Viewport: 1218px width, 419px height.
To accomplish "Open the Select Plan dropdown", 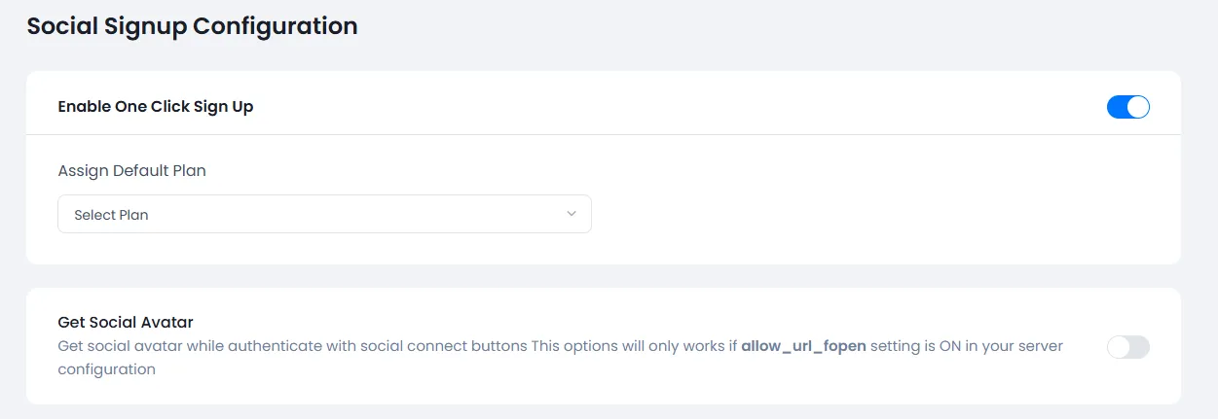I will pos(324,214).
